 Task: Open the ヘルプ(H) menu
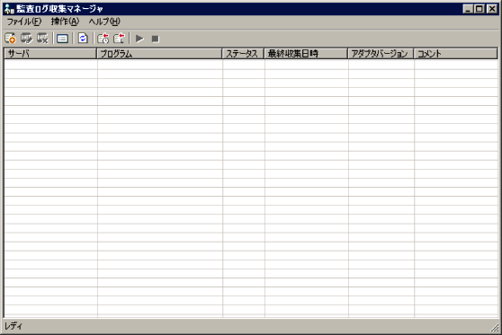104,22
